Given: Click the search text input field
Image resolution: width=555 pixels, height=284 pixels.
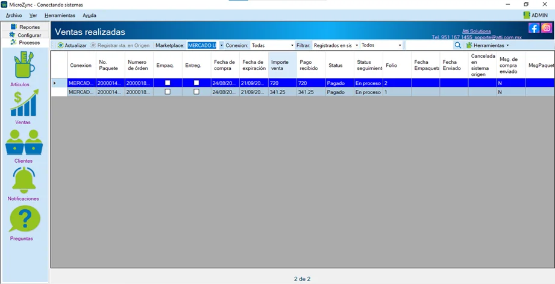Looking at the screenshot, I should point(429,45).
